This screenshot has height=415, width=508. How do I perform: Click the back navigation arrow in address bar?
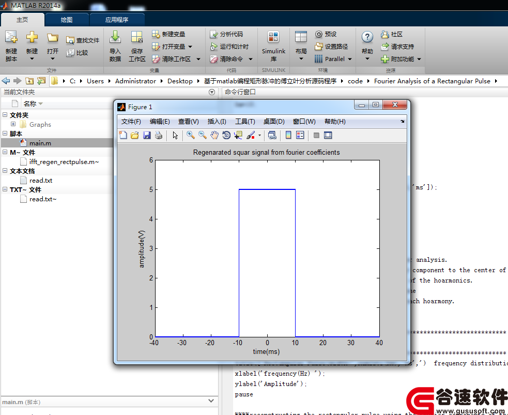tap(6, 81)
